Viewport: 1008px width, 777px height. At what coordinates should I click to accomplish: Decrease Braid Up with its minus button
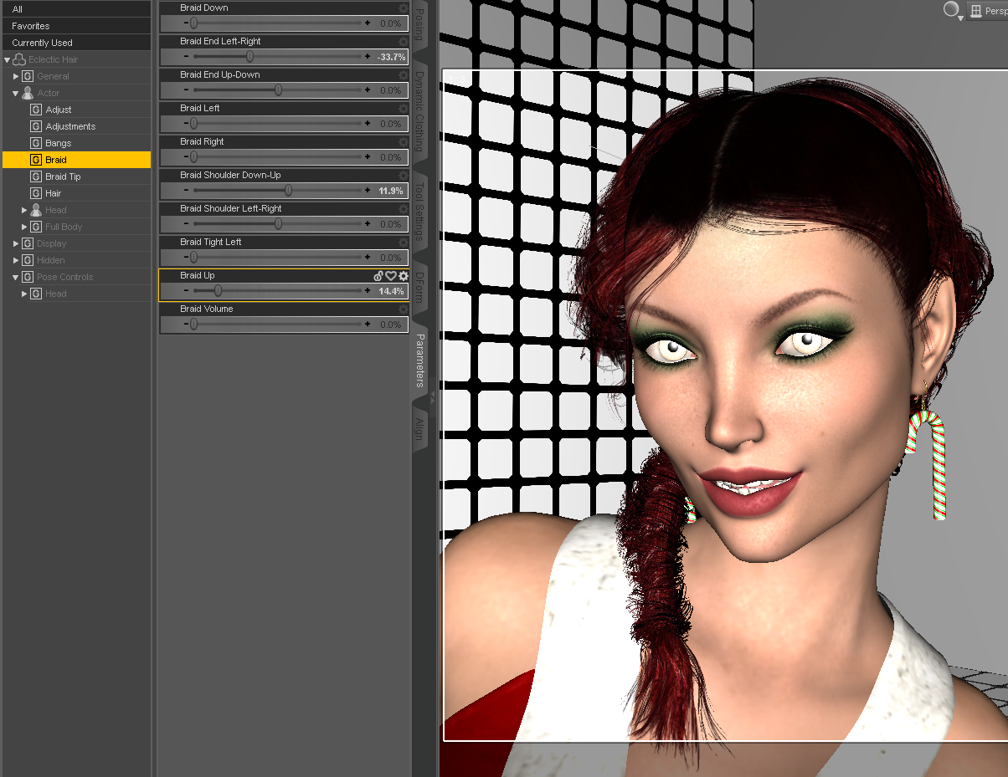coord(186,291)
